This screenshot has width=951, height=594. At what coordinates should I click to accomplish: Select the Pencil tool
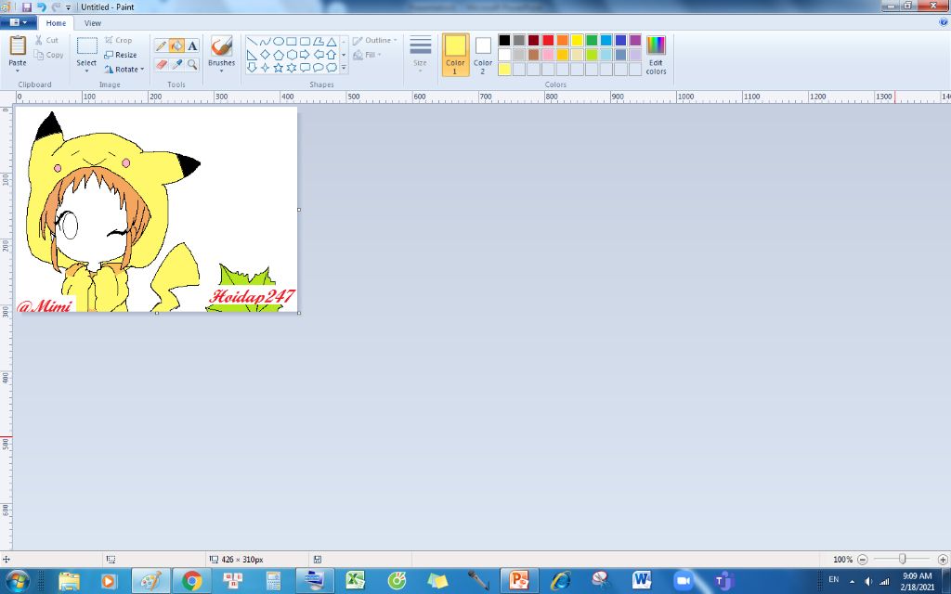pos(161,45)
